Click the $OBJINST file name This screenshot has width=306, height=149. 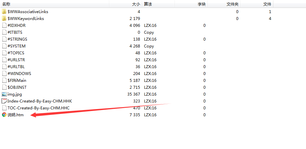click(x=17, y=87)
